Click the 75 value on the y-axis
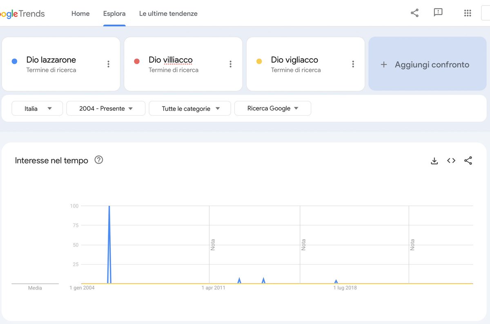Image resolution: width=490 pixels, height=324 pixels. pos(76,225)
